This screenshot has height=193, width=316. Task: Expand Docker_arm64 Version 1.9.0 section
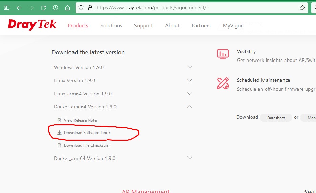tap(190, 158)
